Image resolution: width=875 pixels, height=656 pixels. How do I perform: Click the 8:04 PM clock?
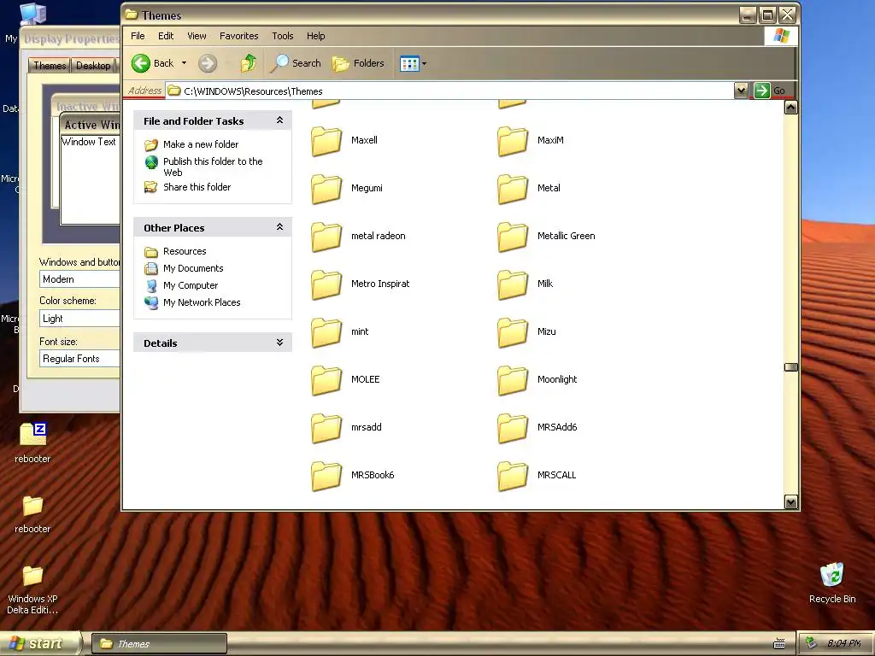tap(843, 644)
